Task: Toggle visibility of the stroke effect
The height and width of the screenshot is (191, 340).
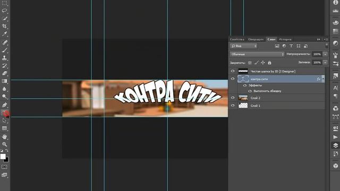Action: (250, 91)
